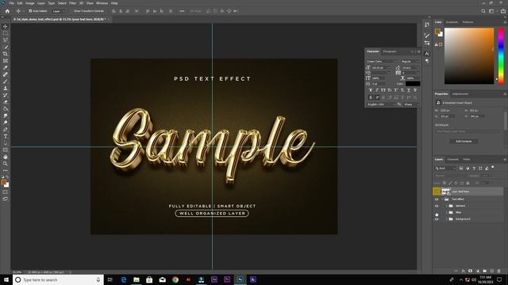Image resolution: width=508 pixels, height=285 pixels.
Task: Click the Edit Contents button
Action: click(x=464, y=141)
